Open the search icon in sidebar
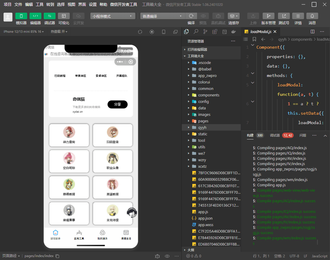The height and width of the screenshot is (260, 330). coord(196,32)
